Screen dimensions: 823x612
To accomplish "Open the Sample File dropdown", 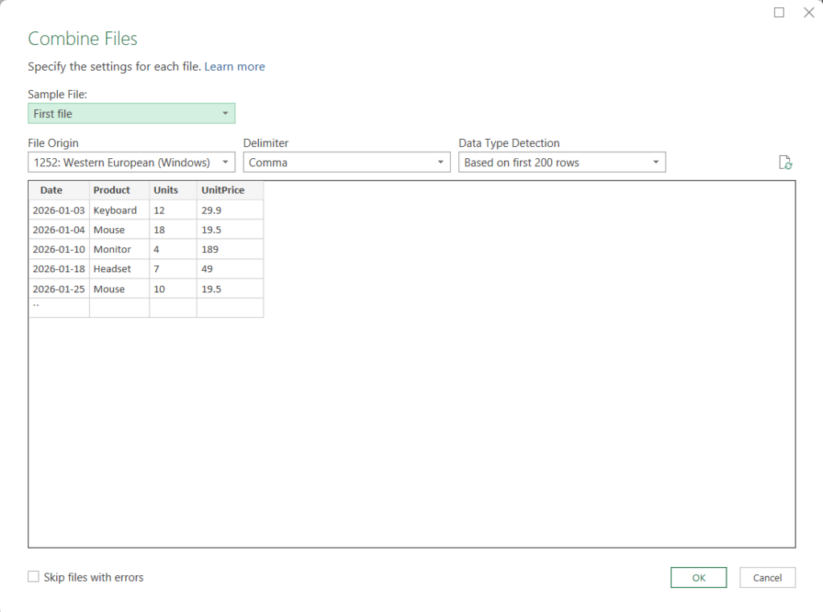I will (x=131, y=114).
